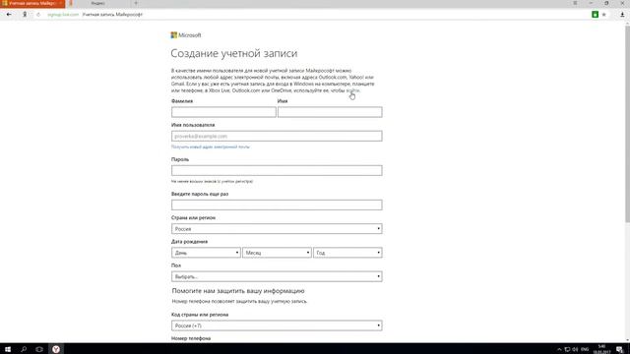Open Windows search from the taskbar magnifier

(24, 349)
